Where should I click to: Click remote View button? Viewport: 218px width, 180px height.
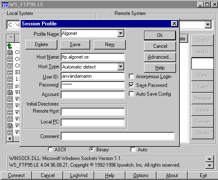click(203, 75)
